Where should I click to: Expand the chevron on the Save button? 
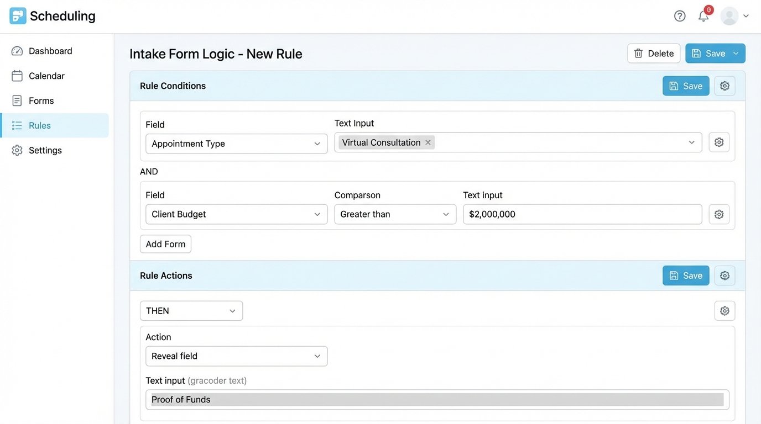coord(736,53)
